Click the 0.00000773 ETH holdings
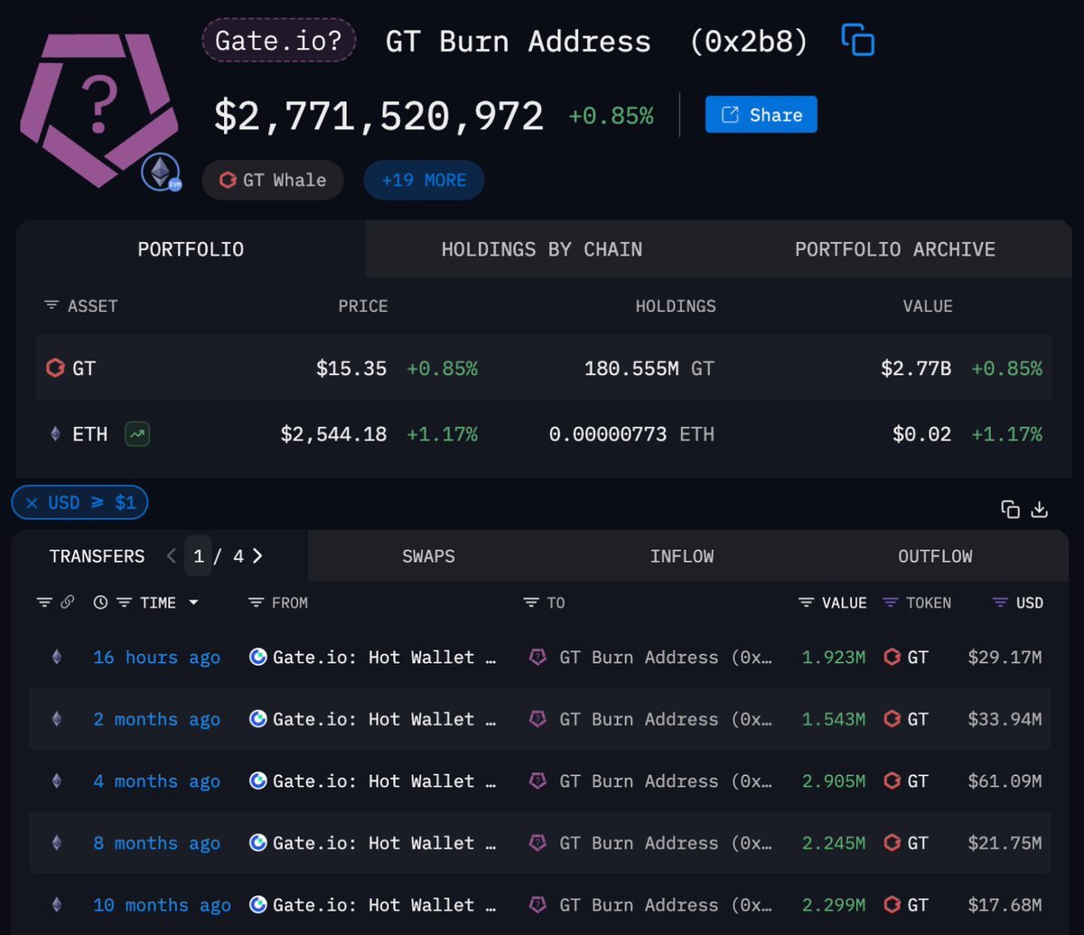1084x935 pixels. [631, 435]
